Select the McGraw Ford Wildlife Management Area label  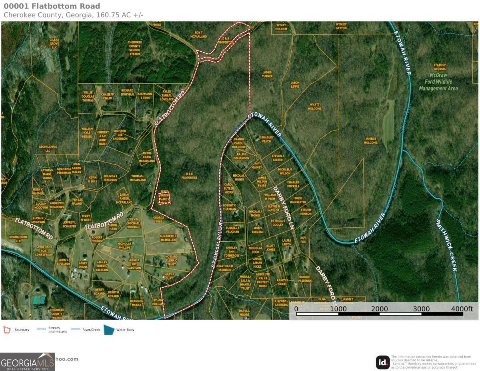(438, 82)
